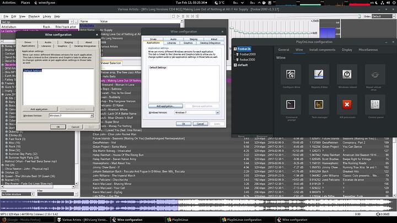Click the foobar2000 Stop playback button
Image resolution: width=397 pixels, height=223 pixels.
pos(174,16)
